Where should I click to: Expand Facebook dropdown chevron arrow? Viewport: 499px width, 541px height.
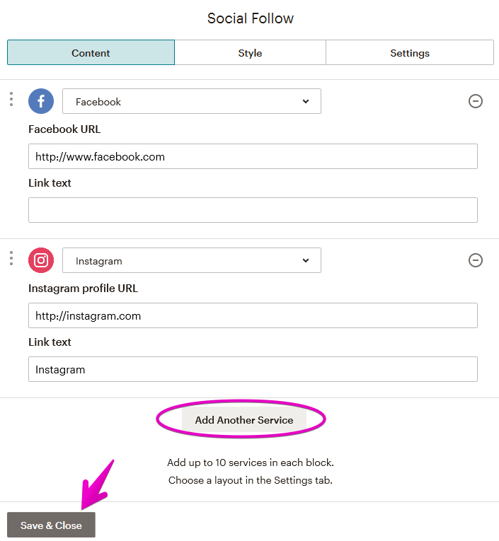pyautogui.click(x=306, y=101)
